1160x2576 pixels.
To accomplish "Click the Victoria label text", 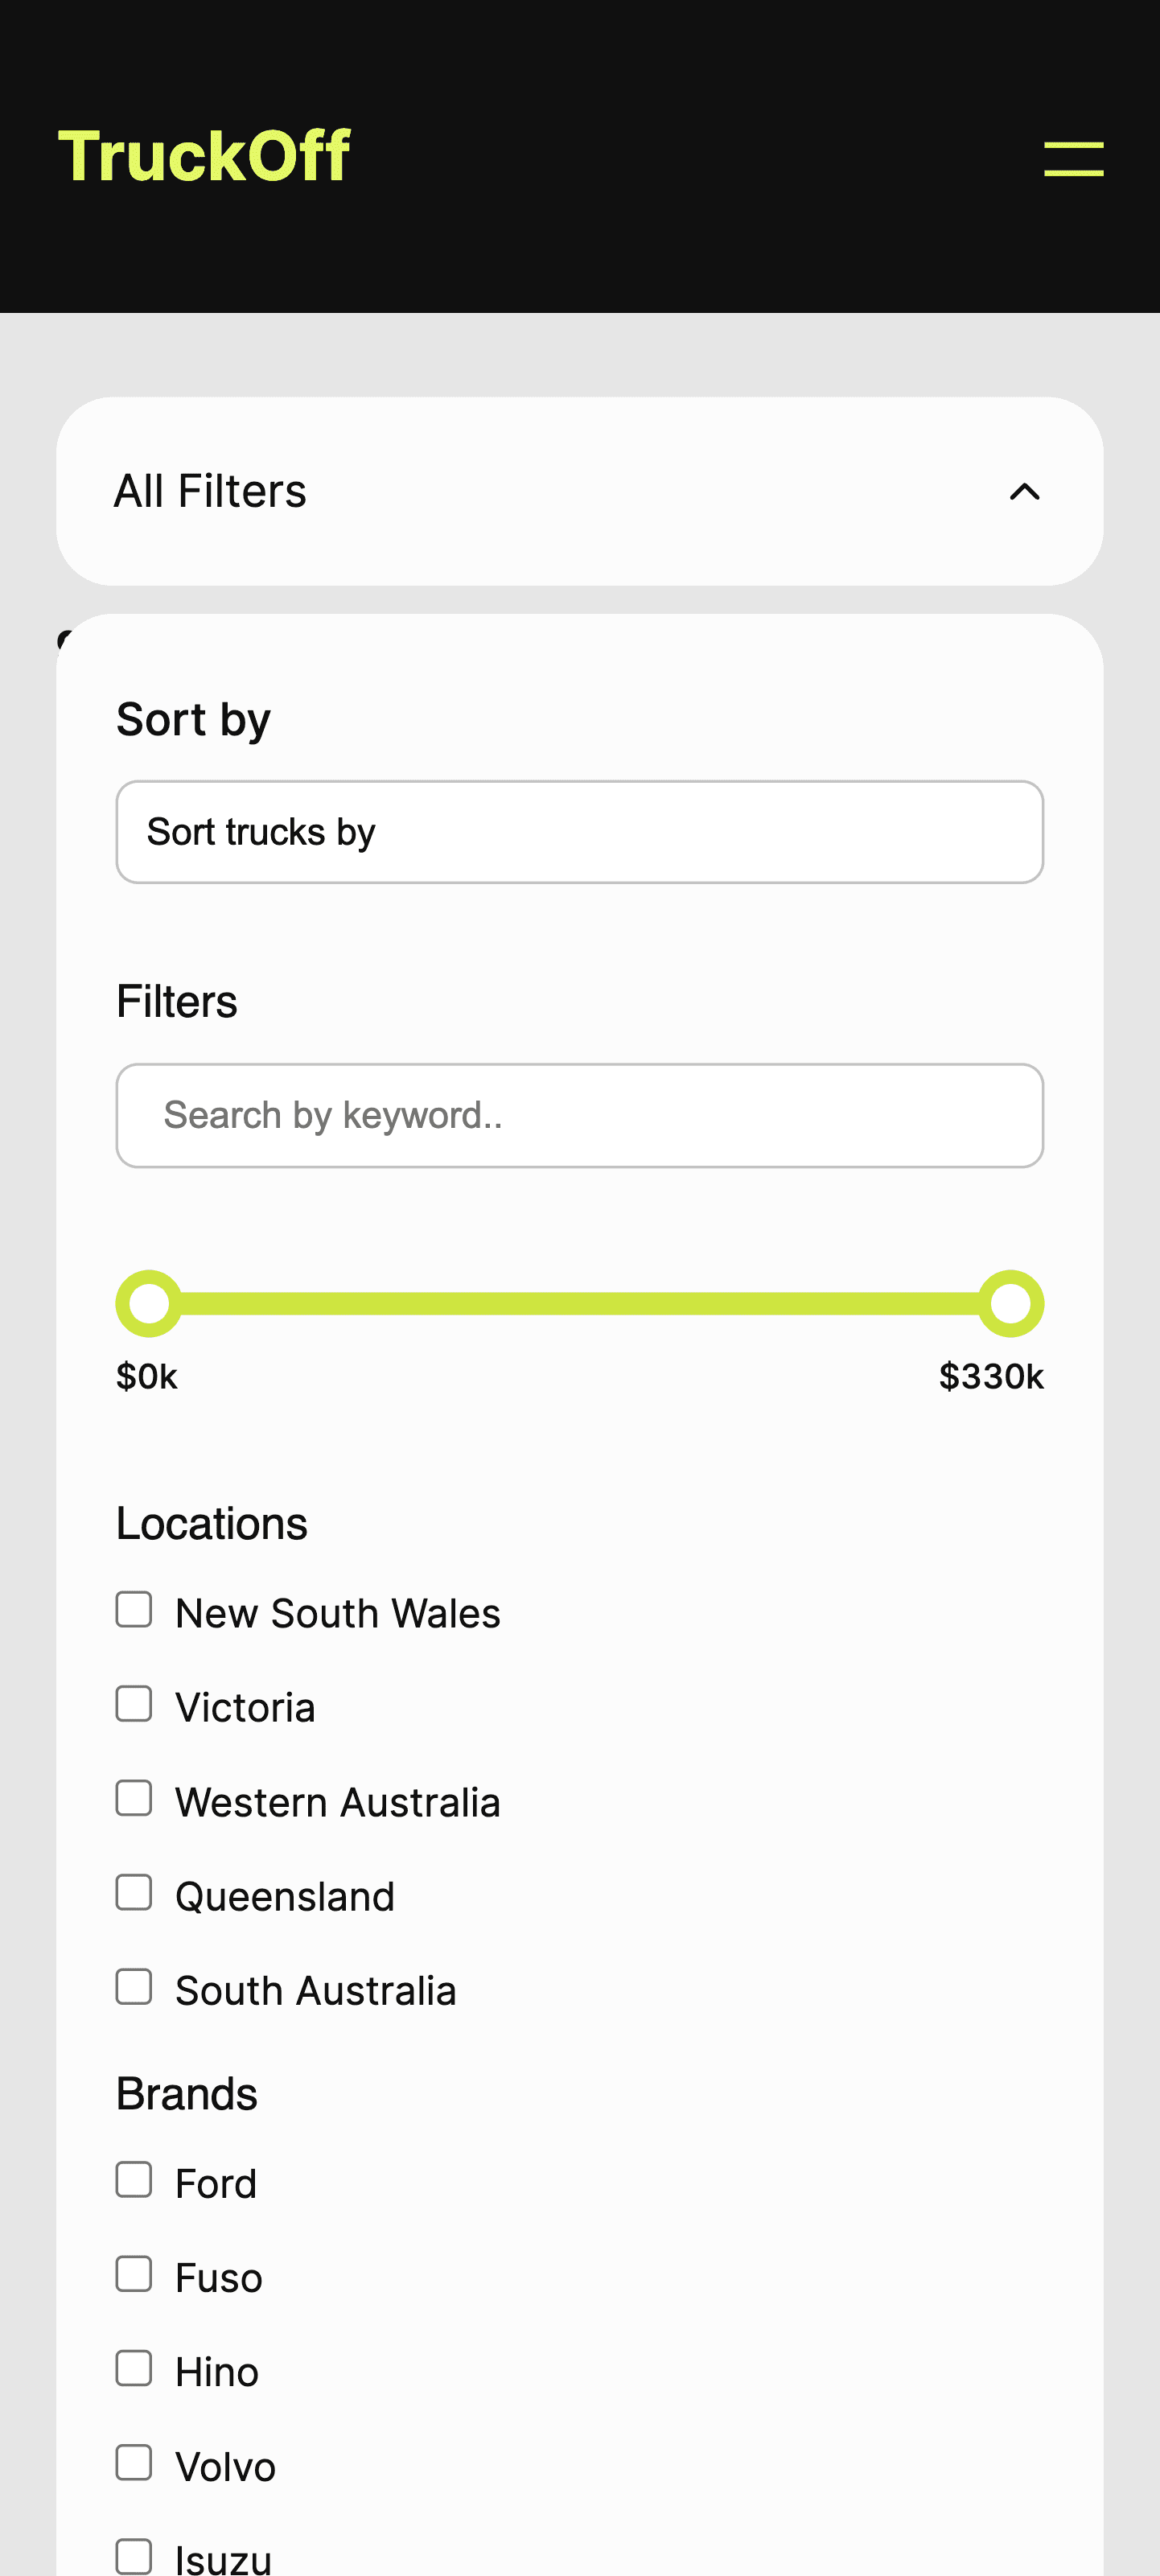I will point(245,1708).
